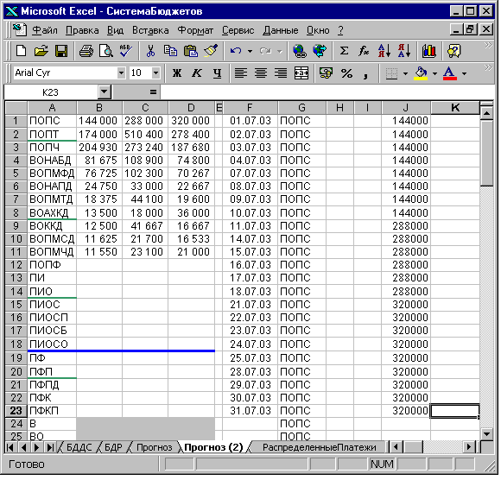Viewport: 501px width, 480px height.
Task: Open the Name Box dropdown next to K23
Action: pyautogui.click(x=104, y=92)
